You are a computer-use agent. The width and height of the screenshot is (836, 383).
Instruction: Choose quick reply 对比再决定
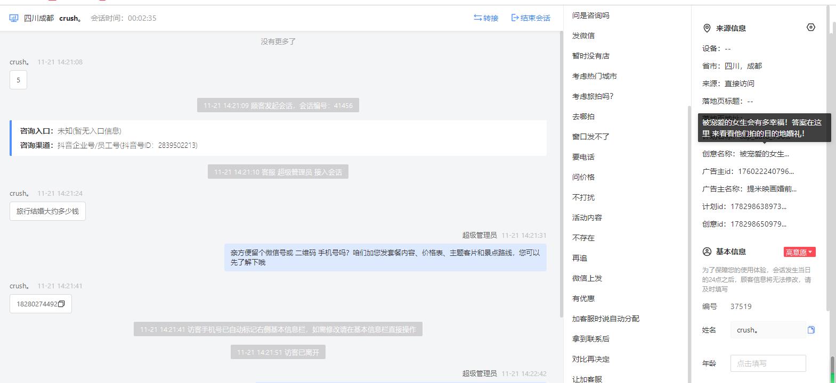click(591, 359)
